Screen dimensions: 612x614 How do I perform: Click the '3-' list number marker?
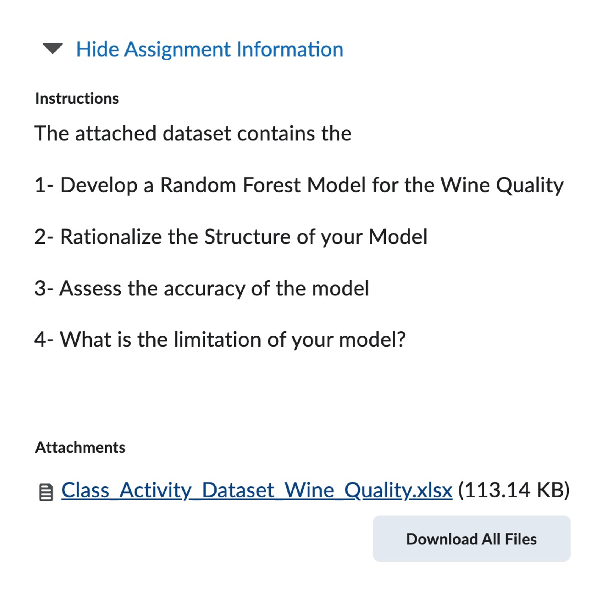click(44, 288)
